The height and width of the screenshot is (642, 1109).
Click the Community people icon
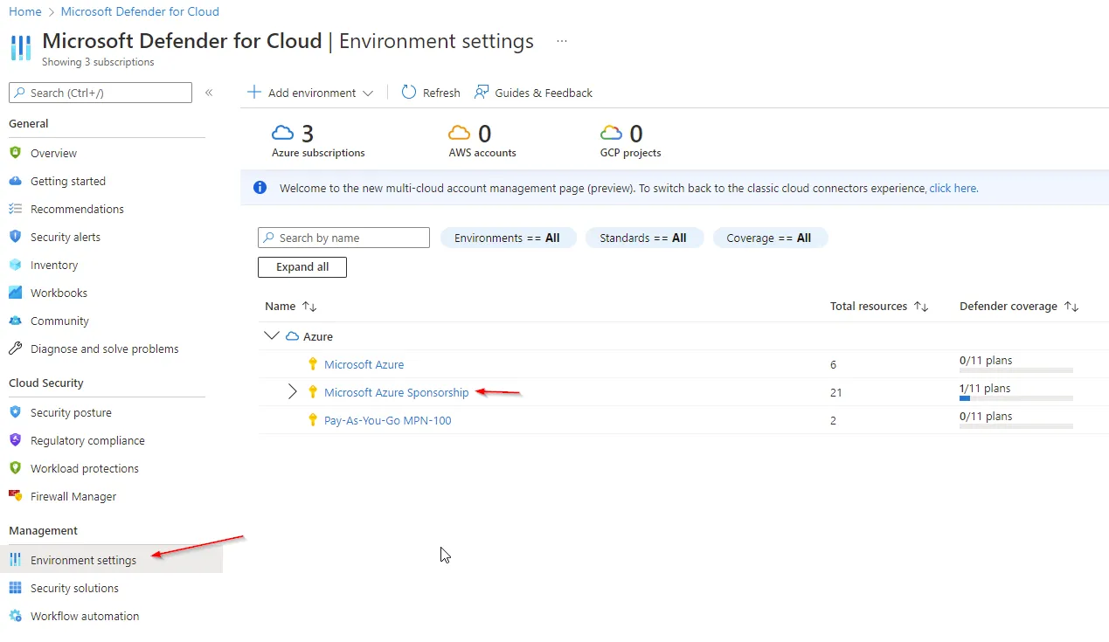(15, 321)
